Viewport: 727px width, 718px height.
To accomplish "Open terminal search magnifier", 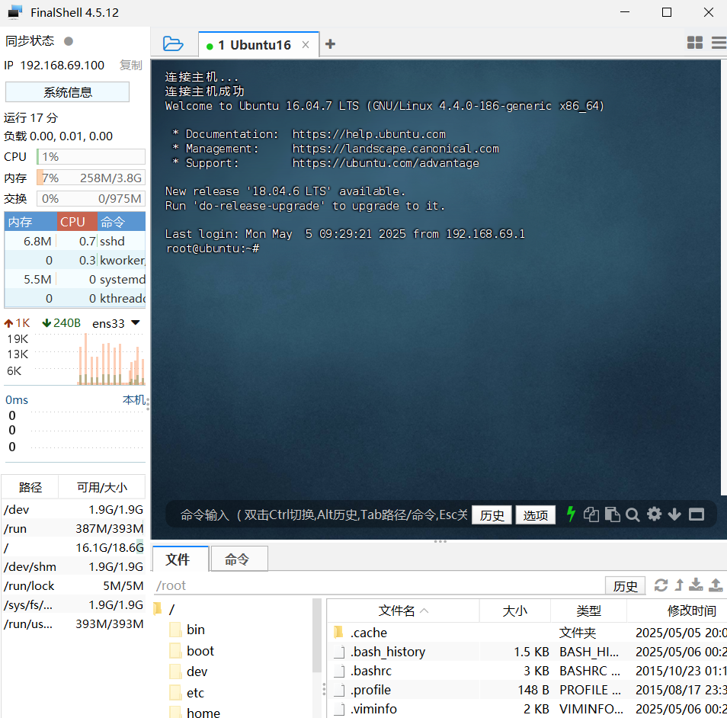I will 633,514.
